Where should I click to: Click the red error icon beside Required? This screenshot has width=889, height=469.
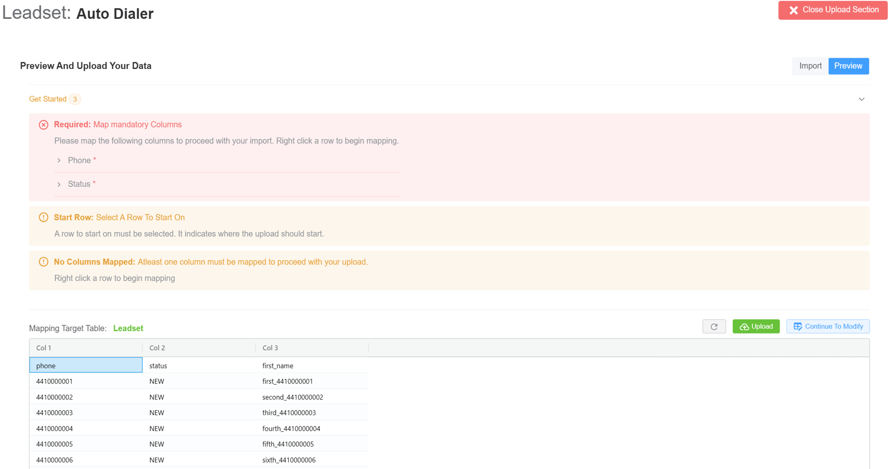(43, 125)
